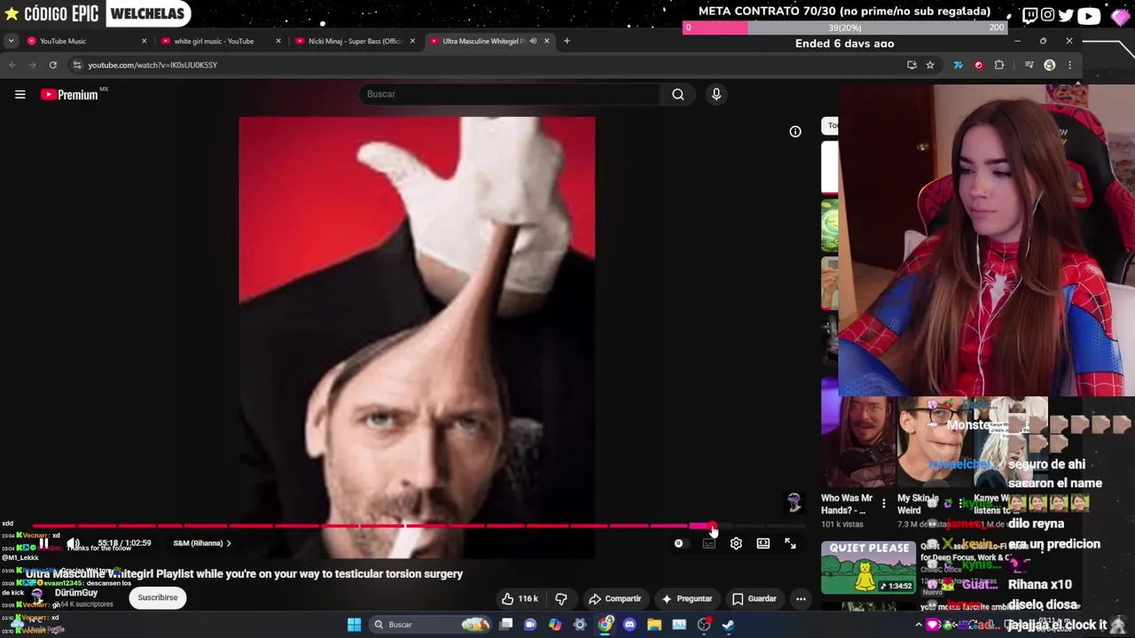
Task: Mute the tab via audio speaker icon
Action: [533, 41]
